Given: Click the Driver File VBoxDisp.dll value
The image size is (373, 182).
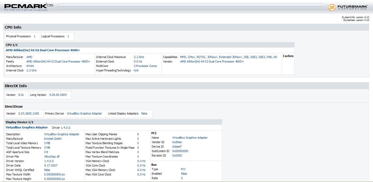Looking at the screenshot, I should point(52,157).
